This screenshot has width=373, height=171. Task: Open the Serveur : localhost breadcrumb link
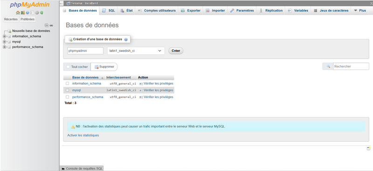pyautogui.click(x=85, y=3)
